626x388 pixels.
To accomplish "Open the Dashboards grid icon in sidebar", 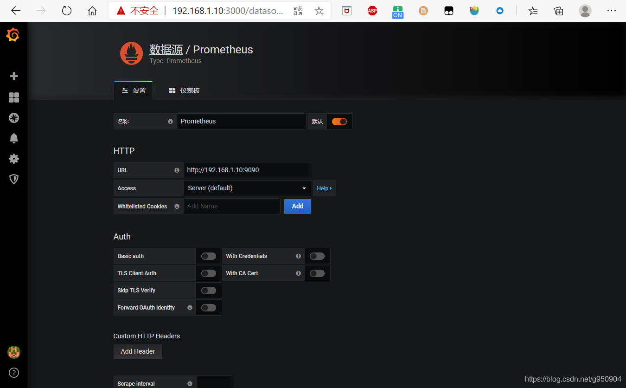I will [14, 97].
